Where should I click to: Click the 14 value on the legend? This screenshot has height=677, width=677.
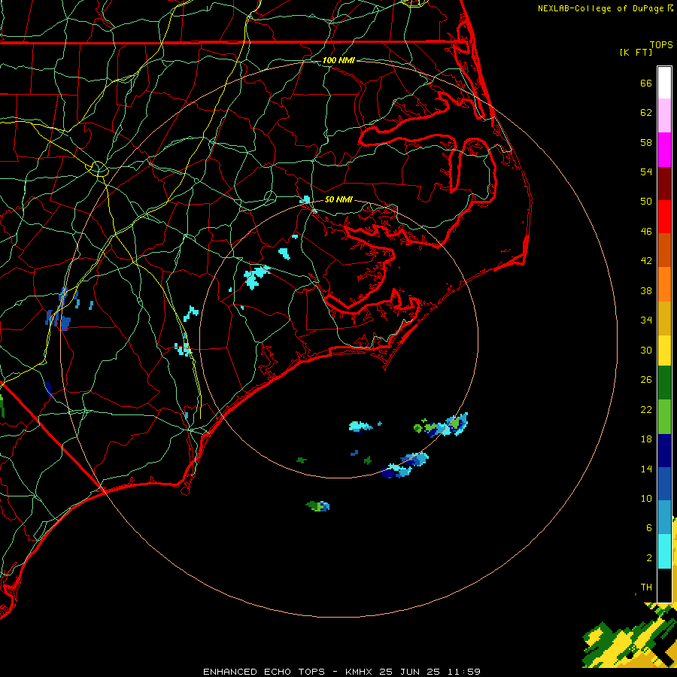click(646, 469)
